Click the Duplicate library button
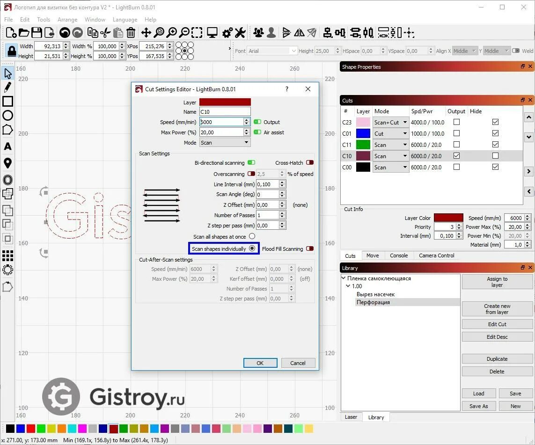 point(497,359)
